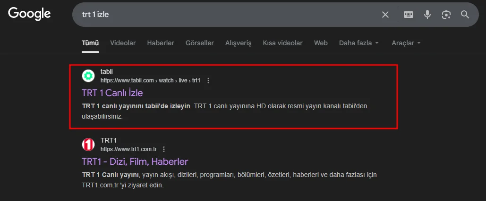486x201 pixels.
Task: Open more options for the tabii result
Action: [208, 80]
